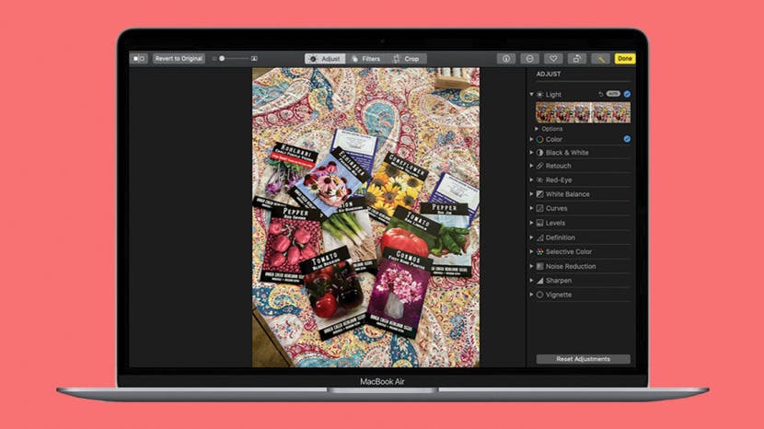
Task: Click the Auto button for Light
Action: 613,94
